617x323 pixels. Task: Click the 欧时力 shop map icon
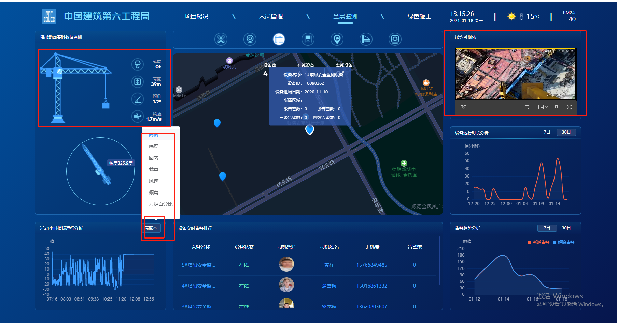click(x=229, y=60)
